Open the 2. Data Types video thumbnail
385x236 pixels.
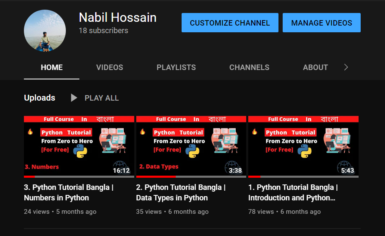click(191, 146)
